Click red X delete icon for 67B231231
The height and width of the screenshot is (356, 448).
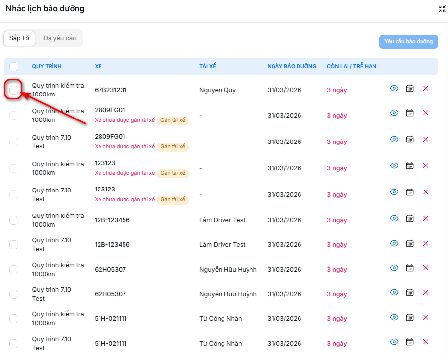tap(425, 88)
